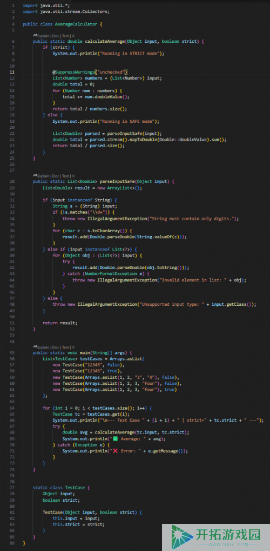The height and width of the screenshot is (551, 270).
Task: Click the AI assistant icon above main method
Action: 35,347
